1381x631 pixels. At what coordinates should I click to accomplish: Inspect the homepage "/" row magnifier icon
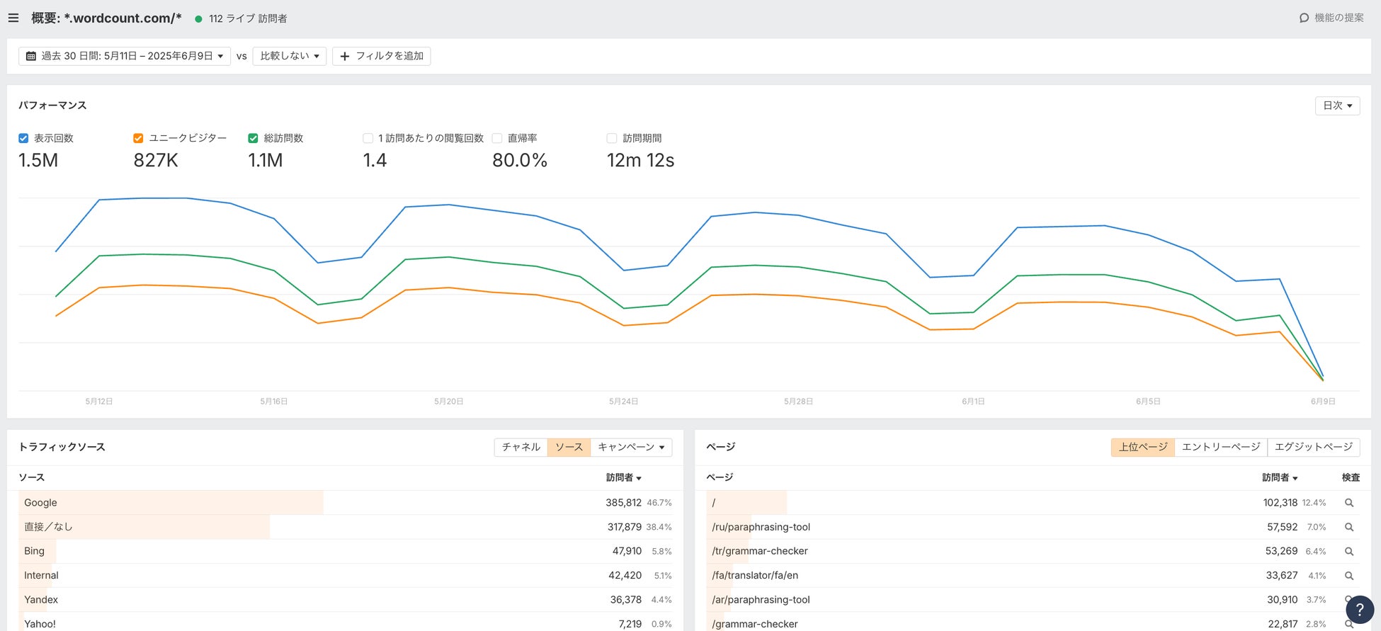point(1349,503)
